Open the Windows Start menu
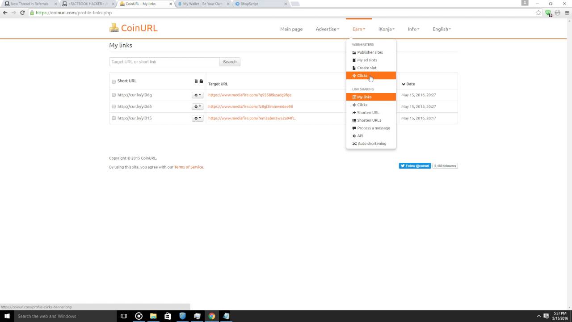 point(7,316)
